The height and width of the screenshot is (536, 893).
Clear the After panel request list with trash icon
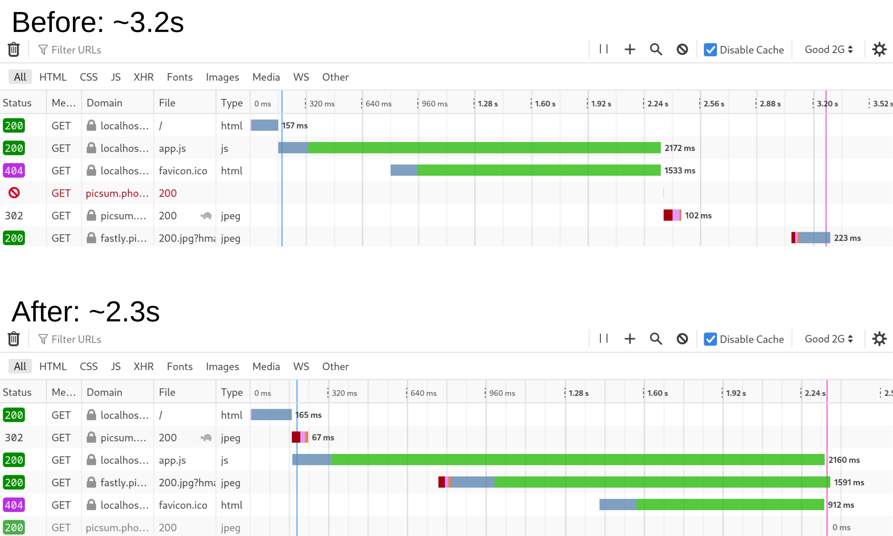click(14, 339)
